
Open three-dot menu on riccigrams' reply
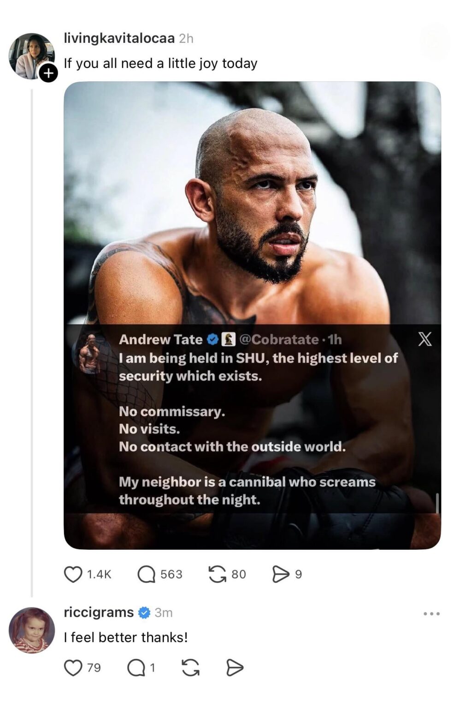[x=431, y=613]
